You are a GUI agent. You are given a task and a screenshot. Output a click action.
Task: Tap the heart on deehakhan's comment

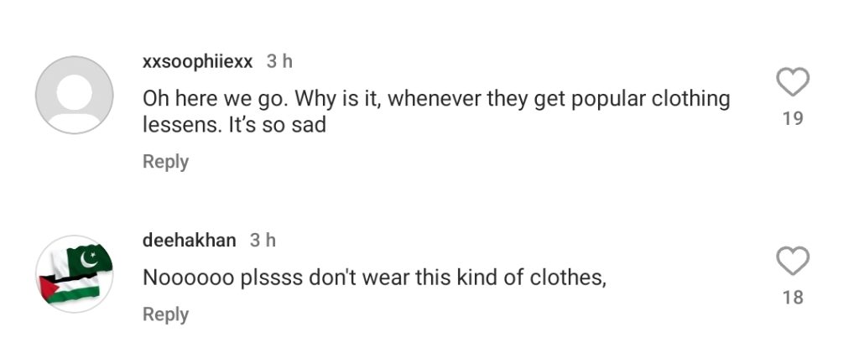792,262
